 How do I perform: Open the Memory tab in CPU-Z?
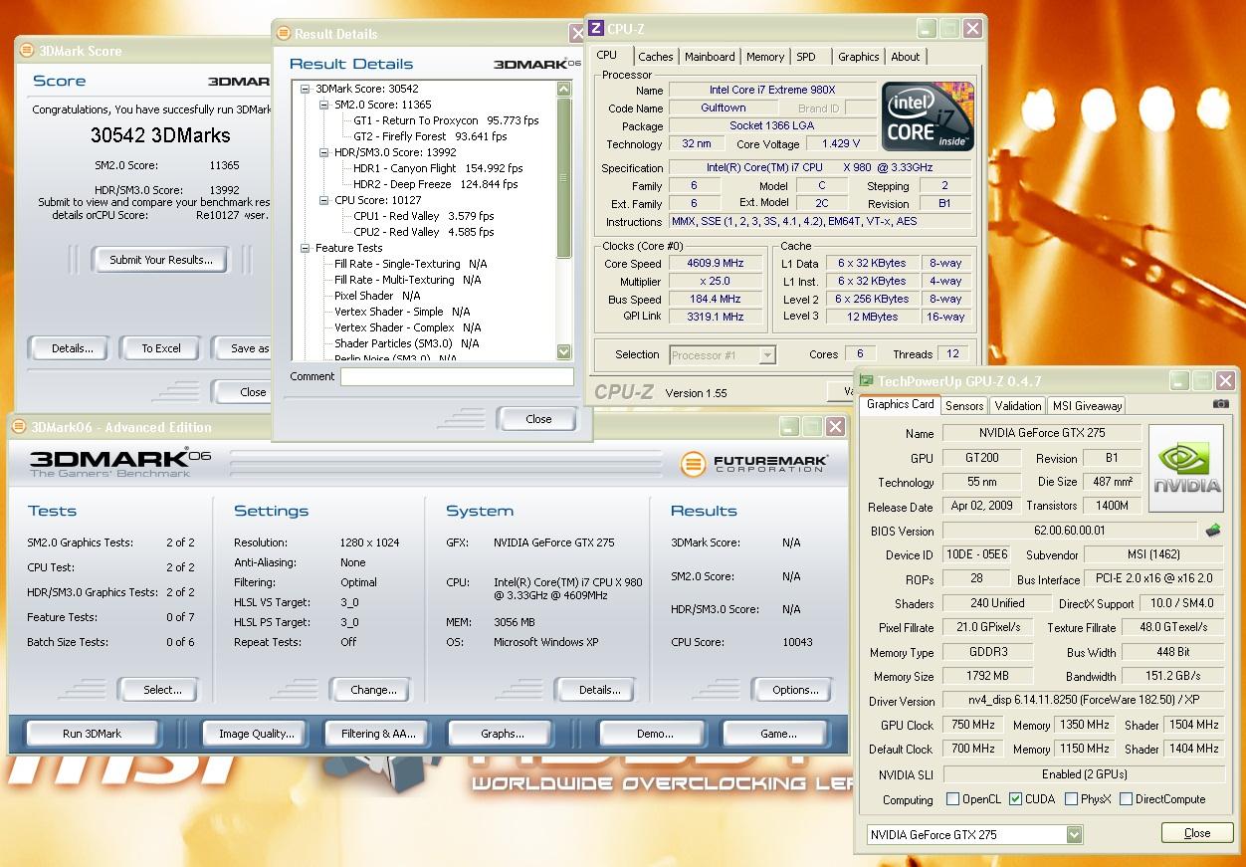pyautogui.click(x=765, y=57)
